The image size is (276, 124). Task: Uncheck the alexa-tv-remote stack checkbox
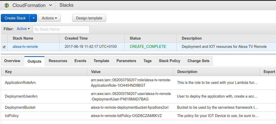pyautogui.click(x=4, y=47)
